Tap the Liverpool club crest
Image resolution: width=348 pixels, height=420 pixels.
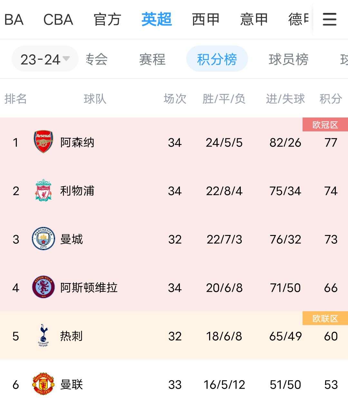pyautogui.click(x=43, y=190)
